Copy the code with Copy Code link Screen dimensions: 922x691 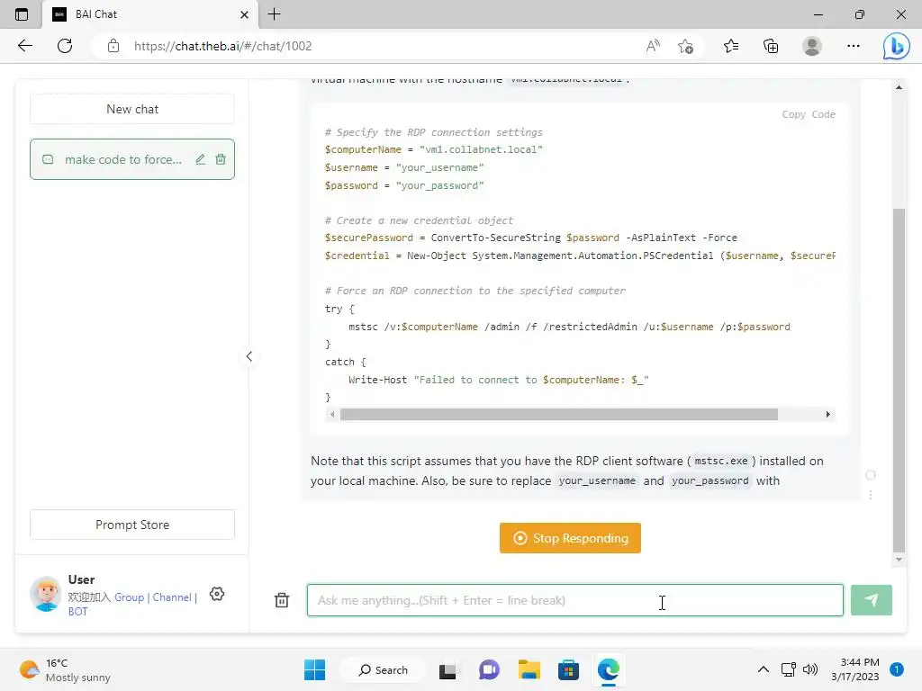coord(809,114)
